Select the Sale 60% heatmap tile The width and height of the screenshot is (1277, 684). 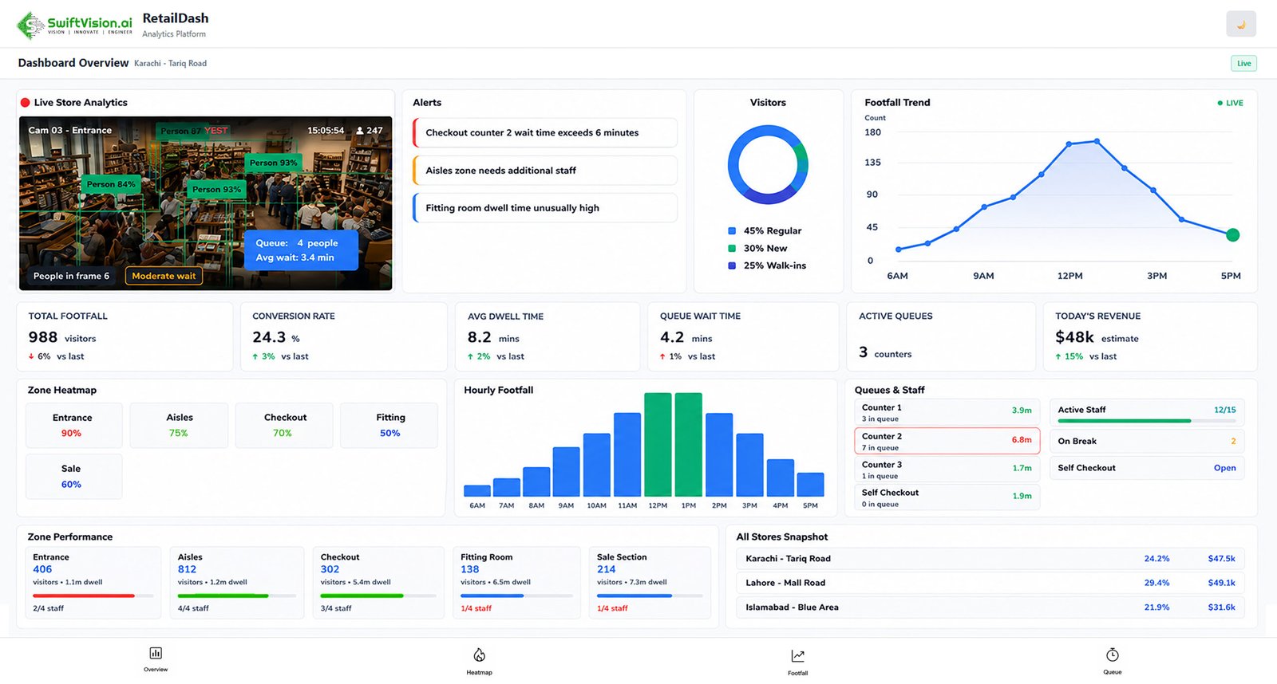click(73, 477)
